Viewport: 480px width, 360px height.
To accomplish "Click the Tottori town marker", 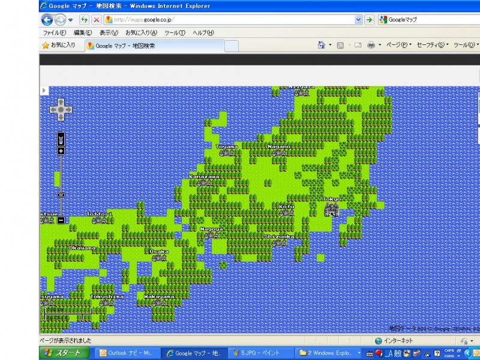I will (99, 220).
